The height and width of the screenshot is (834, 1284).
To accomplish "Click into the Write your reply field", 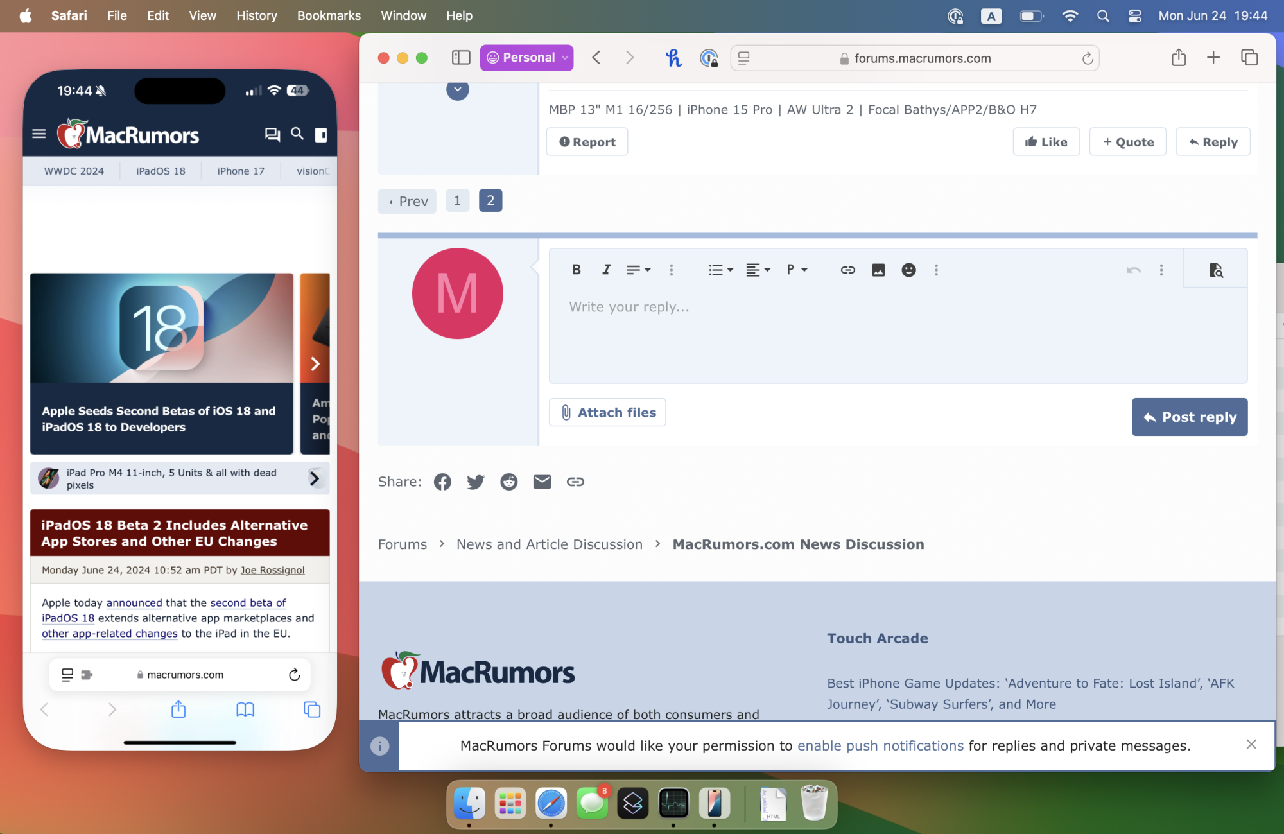I will (x=897, y=334).
